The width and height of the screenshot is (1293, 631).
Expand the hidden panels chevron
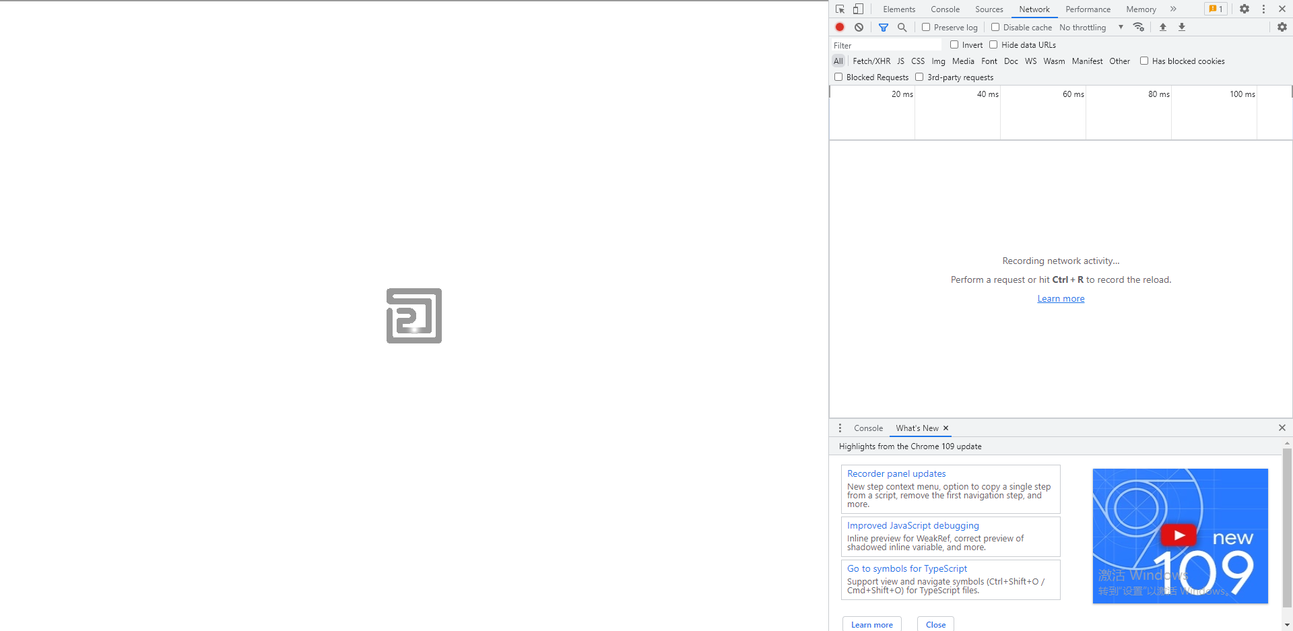[1174, 9]
